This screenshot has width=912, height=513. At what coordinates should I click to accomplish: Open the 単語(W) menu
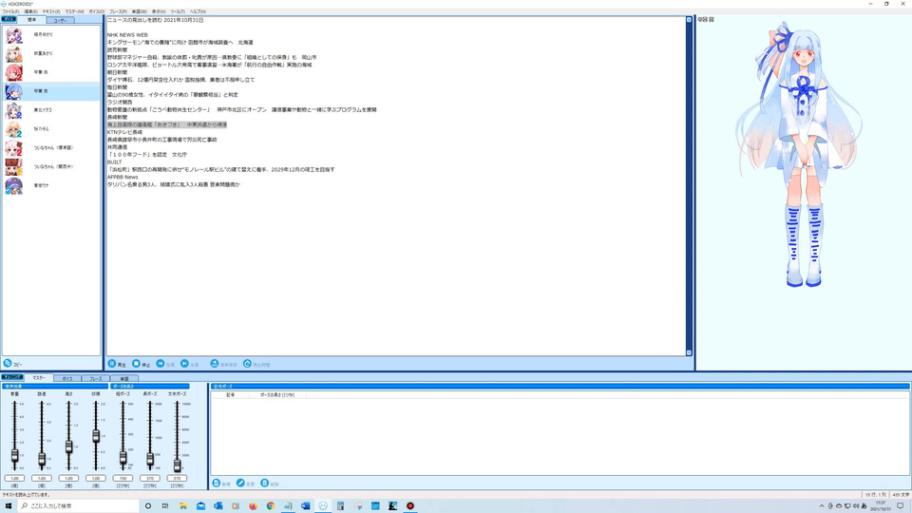[140, 11]
